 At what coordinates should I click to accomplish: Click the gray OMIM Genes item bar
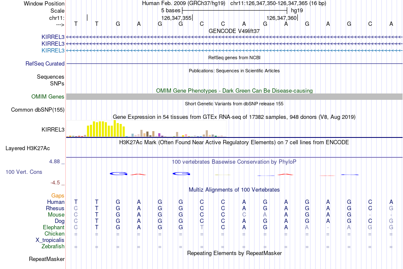[x=234, y=96]
